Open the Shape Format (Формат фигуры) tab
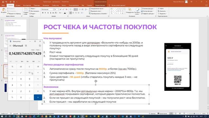 click(x=100, y=5)
